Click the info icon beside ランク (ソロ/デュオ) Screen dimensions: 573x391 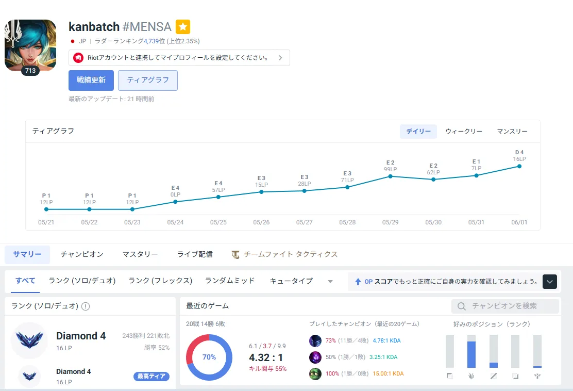point(86,306)
